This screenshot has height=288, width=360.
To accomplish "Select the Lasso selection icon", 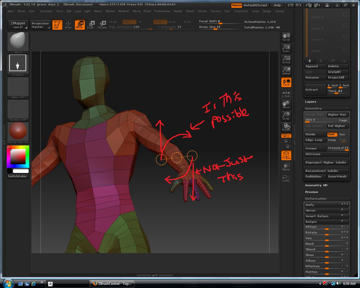I will coord(286,178).
